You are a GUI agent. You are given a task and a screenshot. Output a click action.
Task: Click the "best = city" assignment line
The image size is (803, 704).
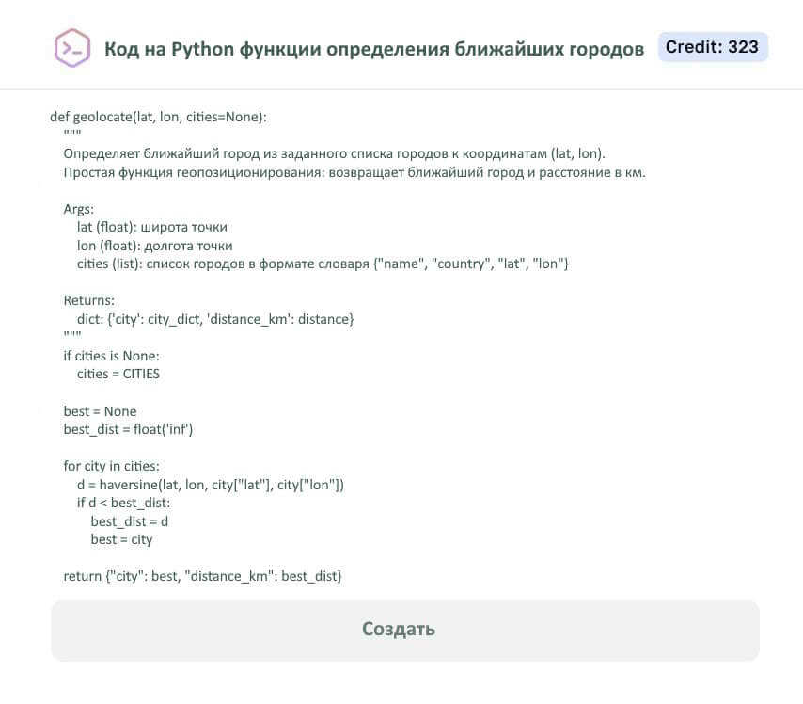121,539
